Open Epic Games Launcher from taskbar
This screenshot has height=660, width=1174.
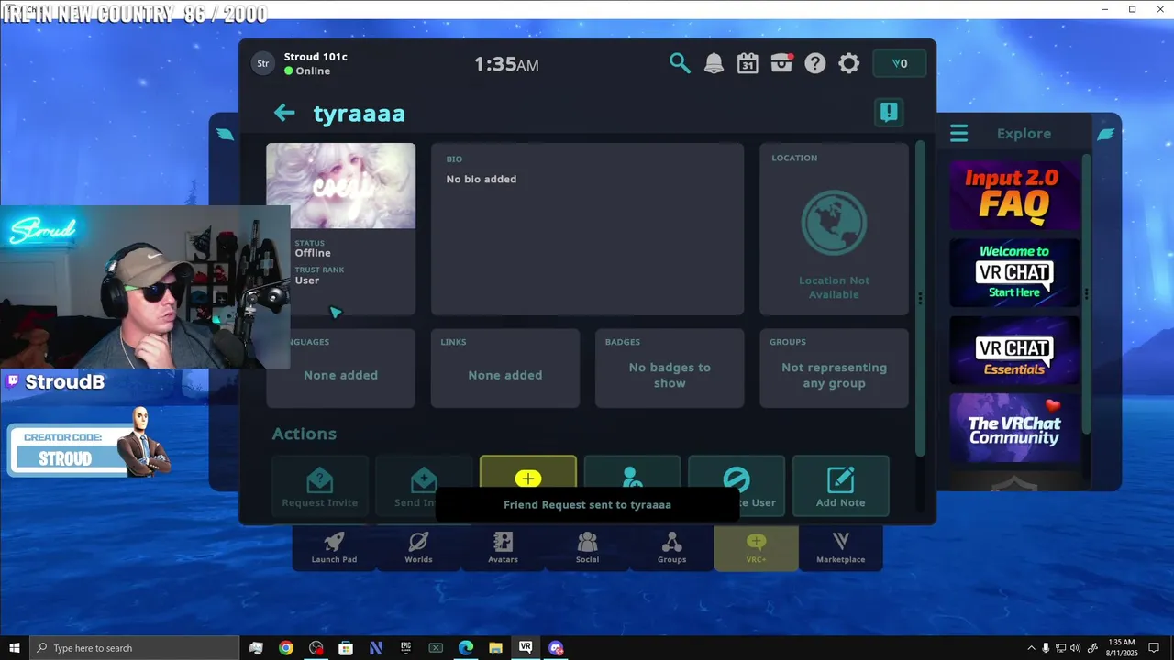click(405, 648)
